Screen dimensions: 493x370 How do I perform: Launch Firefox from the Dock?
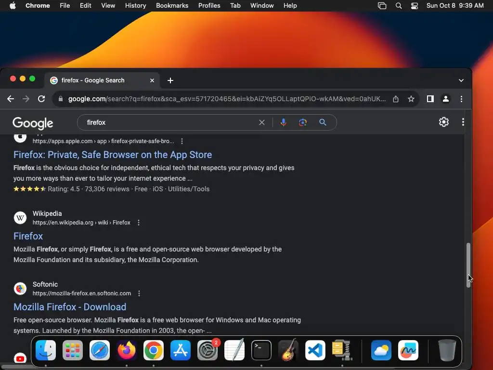click(x=127, y=350)
